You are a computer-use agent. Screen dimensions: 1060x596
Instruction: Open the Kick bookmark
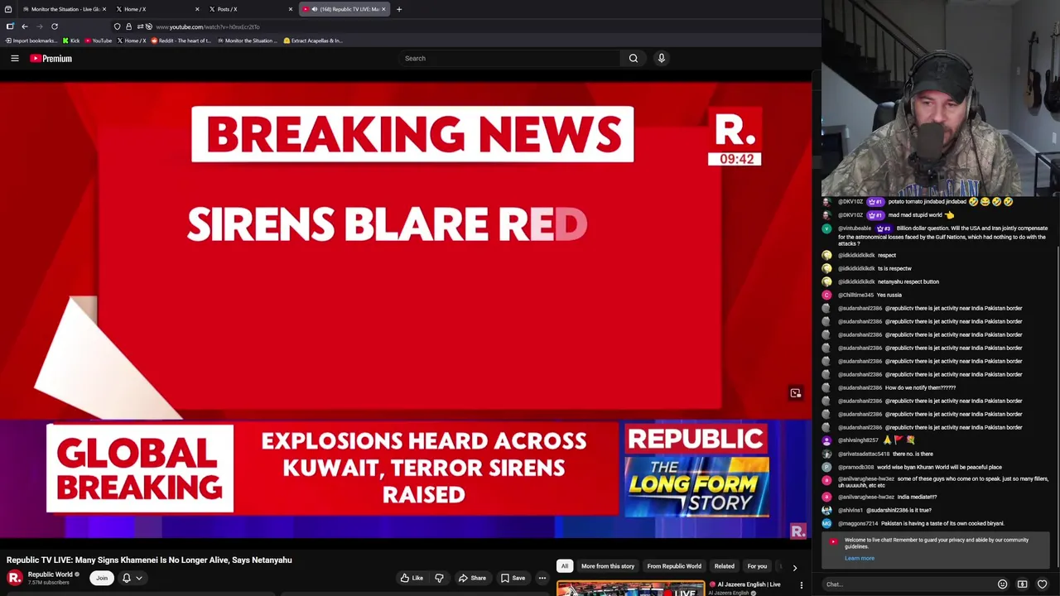tap(71, 41)
